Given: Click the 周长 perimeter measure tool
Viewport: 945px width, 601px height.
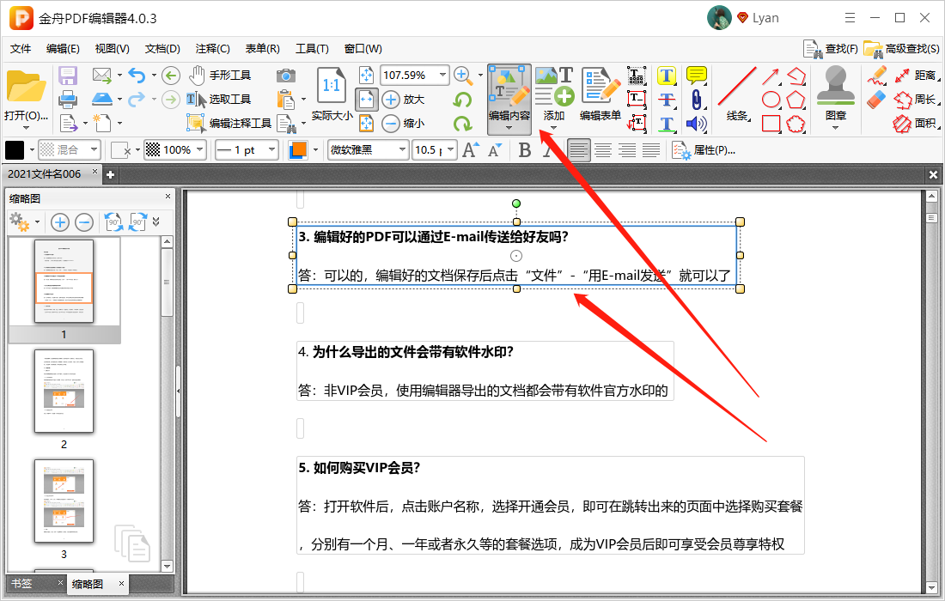Looking at the screenshot, I should click(915, 100).
